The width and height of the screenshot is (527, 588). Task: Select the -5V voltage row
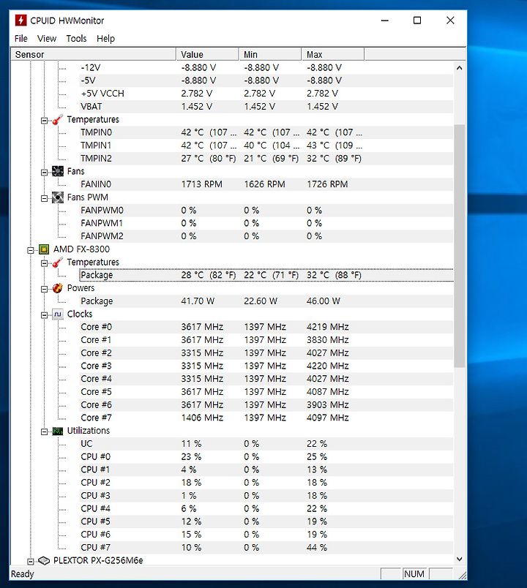(266, 80)
